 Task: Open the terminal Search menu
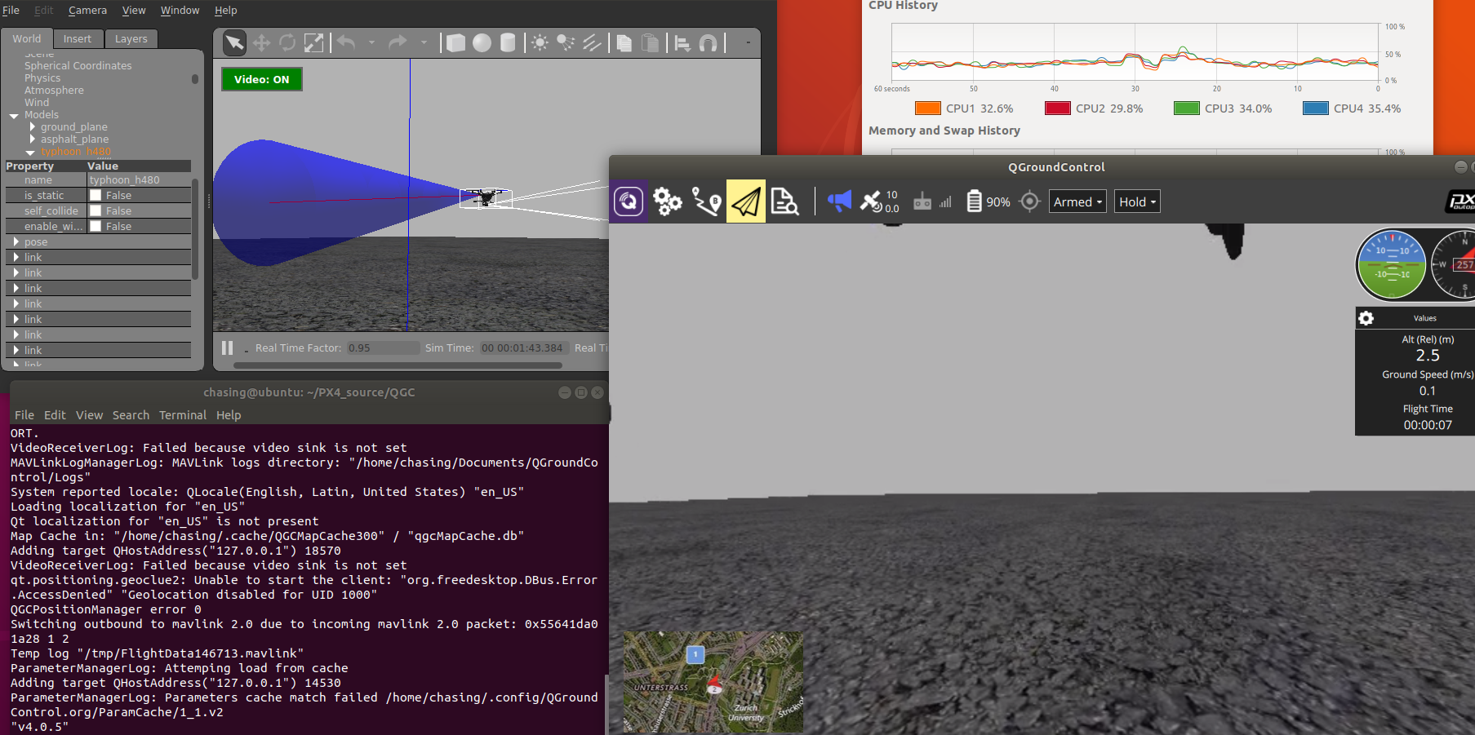pyautogui.click(x=131, y=415)
